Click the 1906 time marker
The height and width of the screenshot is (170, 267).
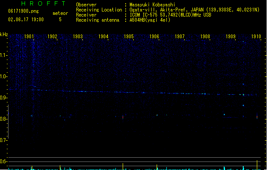click(x=154, y=37)
